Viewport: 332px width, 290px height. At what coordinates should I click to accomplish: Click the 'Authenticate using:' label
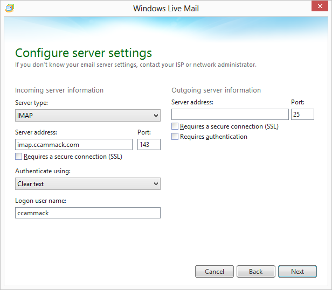pos(43,171)
